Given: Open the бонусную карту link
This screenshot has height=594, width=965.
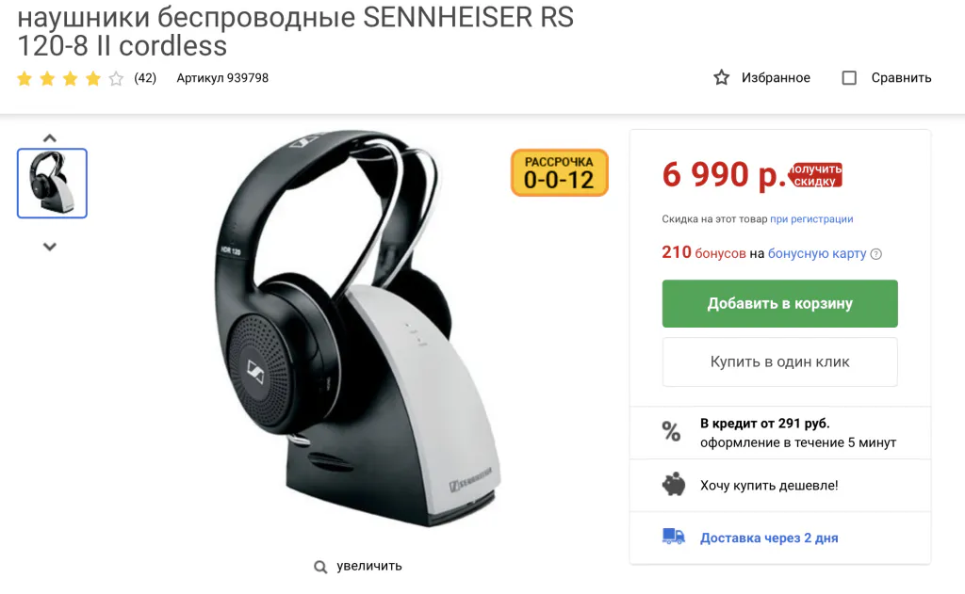Looking at the screenshot, I should pos(817,253).
